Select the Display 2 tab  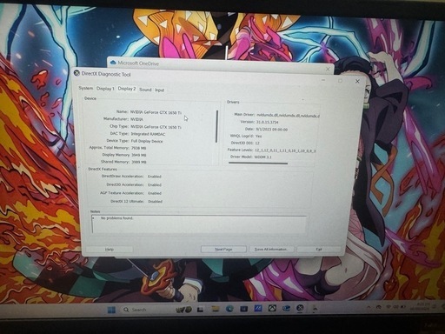(x=127, y=89)
